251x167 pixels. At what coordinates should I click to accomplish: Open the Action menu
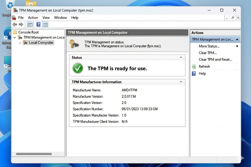[x=33, y=18]
